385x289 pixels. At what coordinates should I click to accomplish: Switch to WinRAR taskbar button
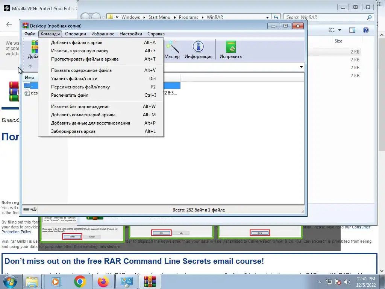coord(150,281)
